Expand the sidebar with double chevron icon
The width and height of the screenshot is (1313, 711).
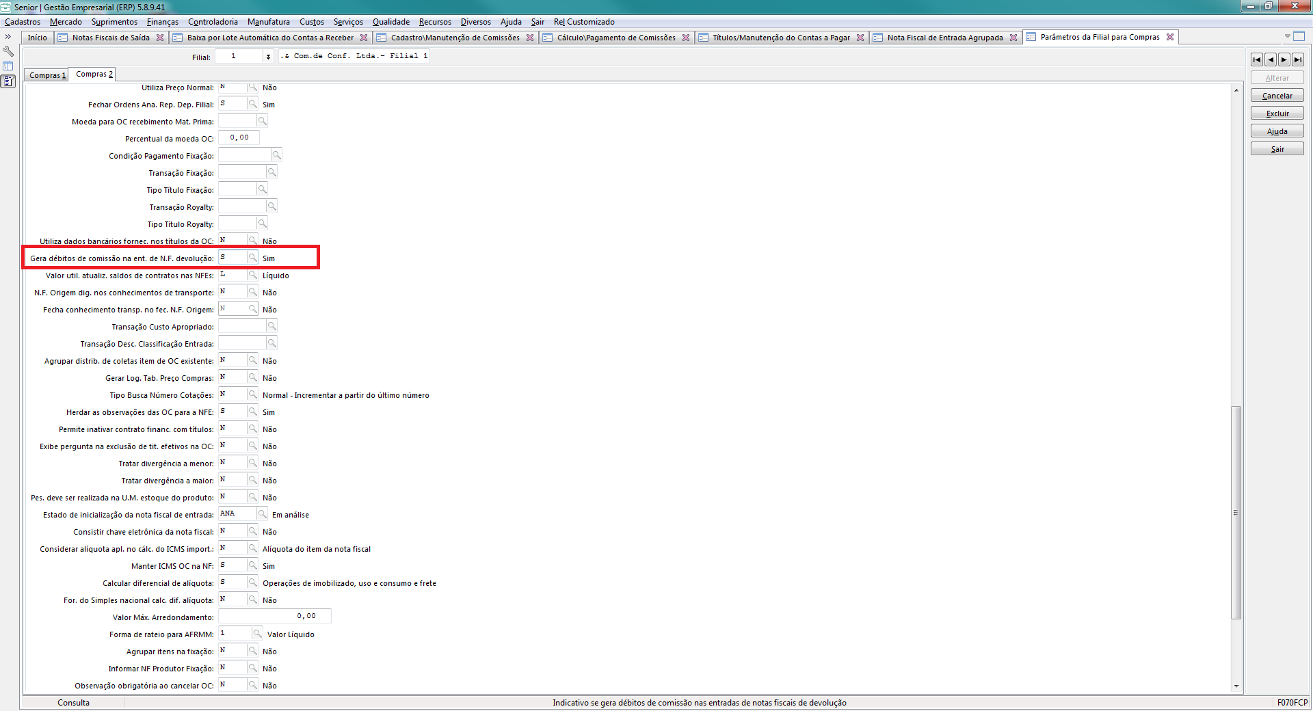pyautogui.click(x=8, y=37)
